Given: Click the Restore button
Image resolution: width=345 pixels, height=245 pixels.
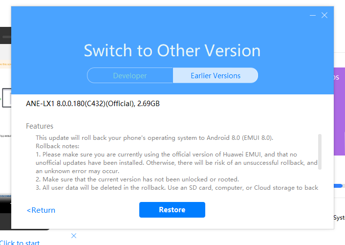Looking at the screenshot, I should click(x=172, y=210).
